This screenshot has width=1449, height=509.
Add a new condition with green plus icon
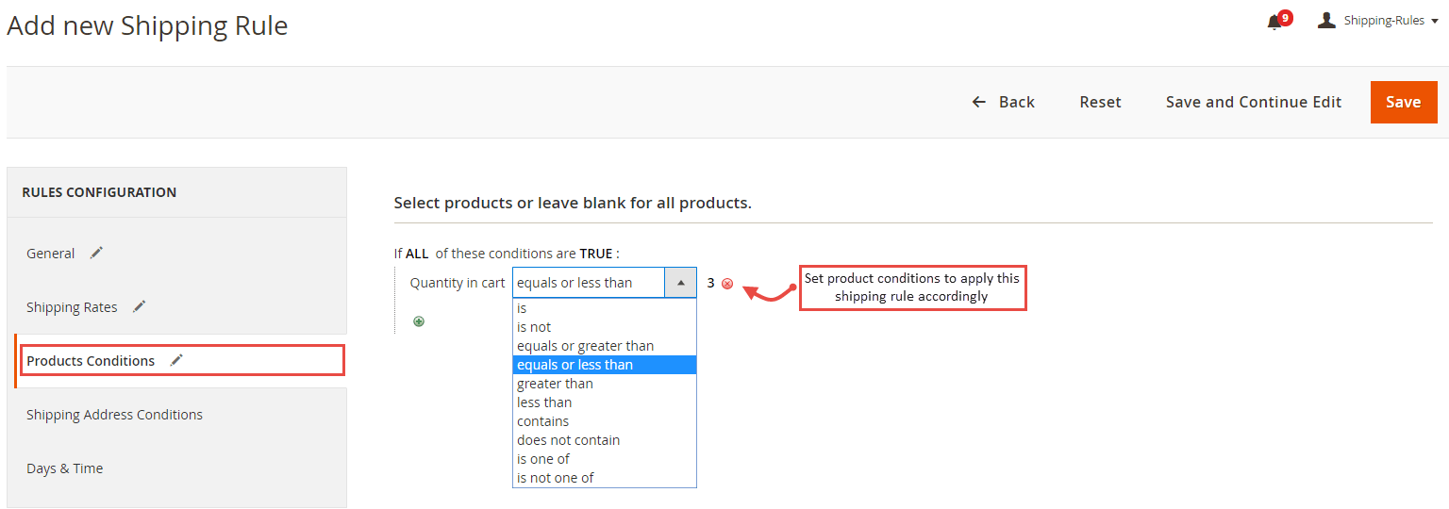click(419, 321)
